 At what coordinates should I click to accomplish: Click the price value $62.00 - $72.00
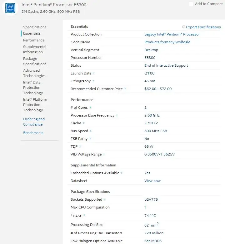158,89
